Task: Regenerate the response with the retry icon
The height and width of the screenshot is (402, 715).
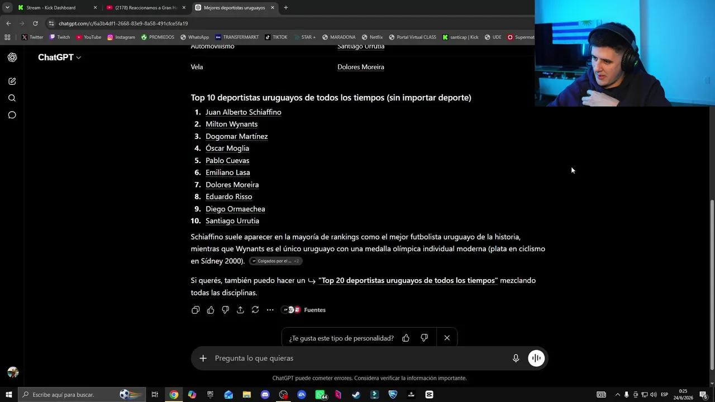Action: click(x=255, y=310)
